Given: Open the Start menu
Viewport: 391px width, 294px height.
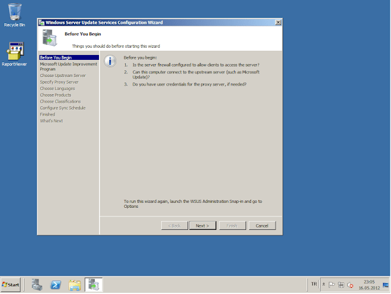Looking at the screenshot, I should (11, 285).
